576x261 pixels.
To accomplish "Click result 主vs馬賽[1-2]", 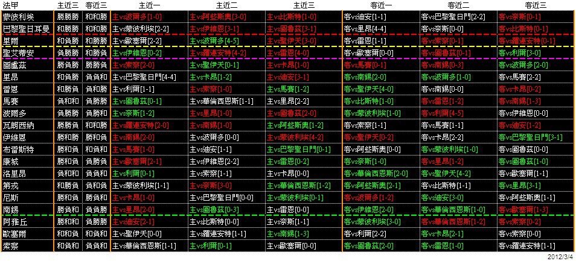I will pyautogui.click(x=288, y=89).
